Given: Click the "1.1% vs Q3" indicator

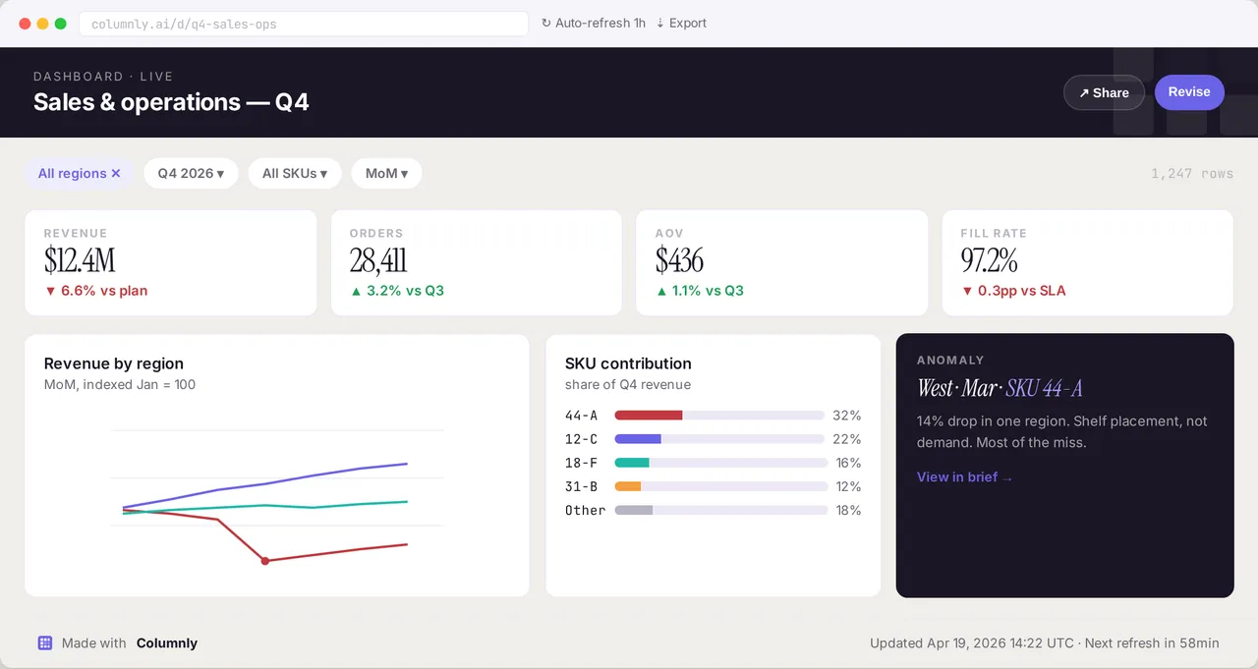Looking at the screenshot, I should pos(700,291).
